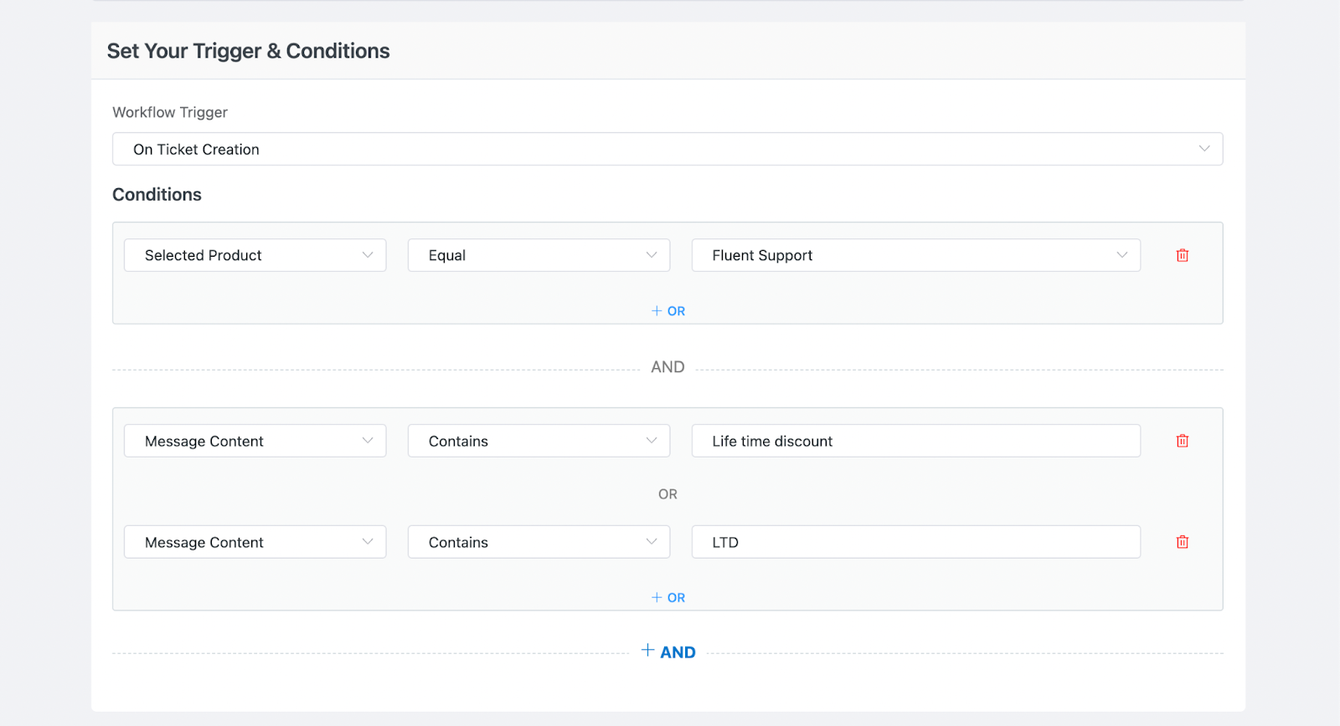Open the Equal operator dropdown
Viewport: 1340px width, 726px height.
(x=538, y=255)
